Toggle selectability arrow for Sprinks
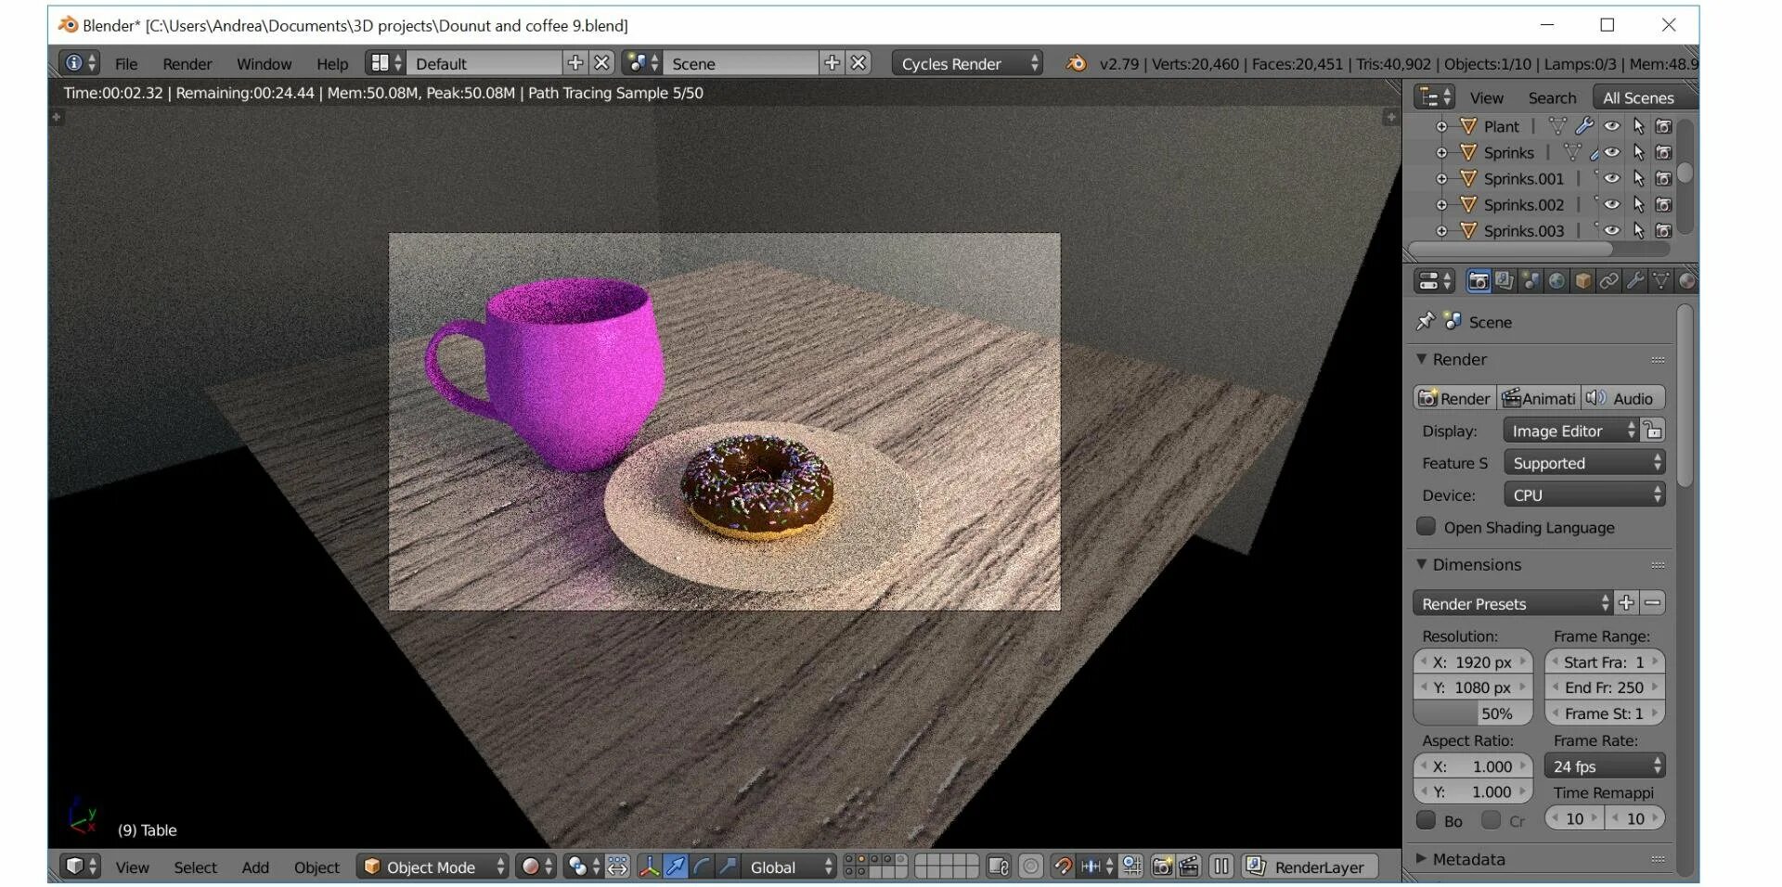Image resolution: width=1782 pixels, height=887 pixels. (1638, 152)
